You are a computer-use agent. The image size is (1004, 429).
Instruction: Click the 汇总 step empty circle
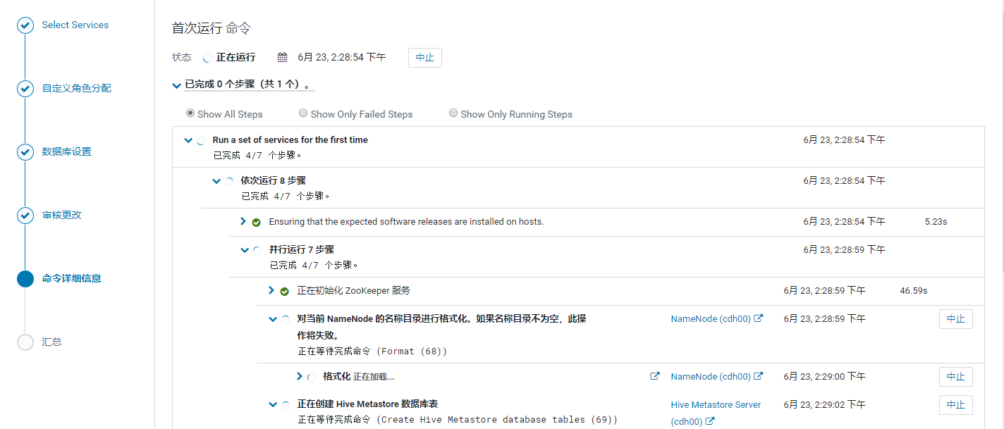pos(25,342)
